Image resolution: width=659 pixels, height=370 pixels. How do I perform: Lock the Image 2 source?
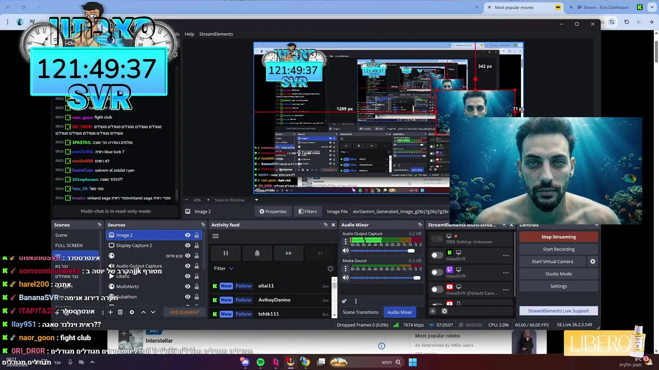[197, 235]
